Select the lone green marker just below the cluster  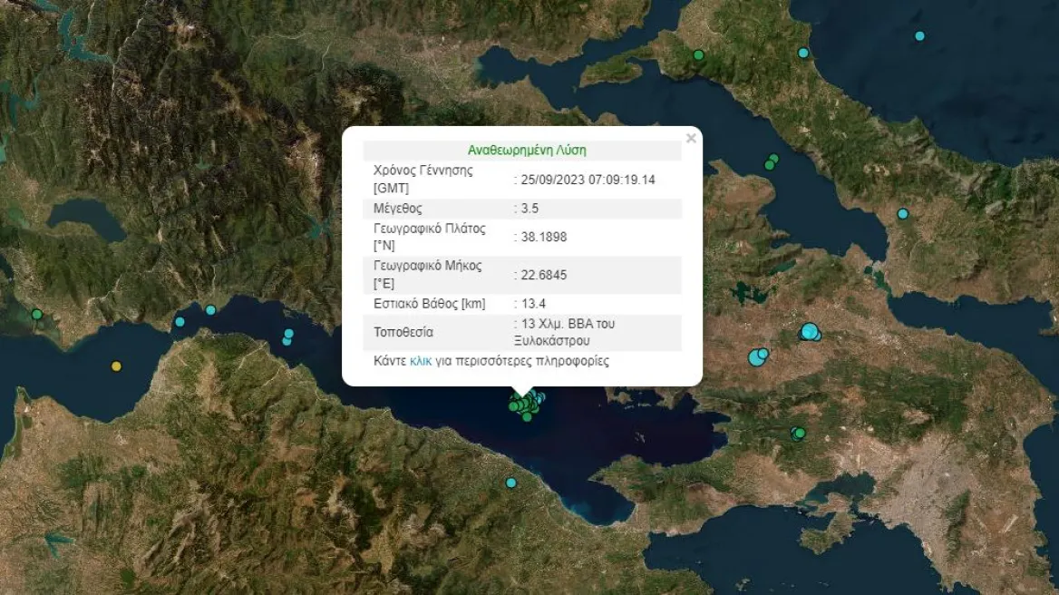[527, 416]
